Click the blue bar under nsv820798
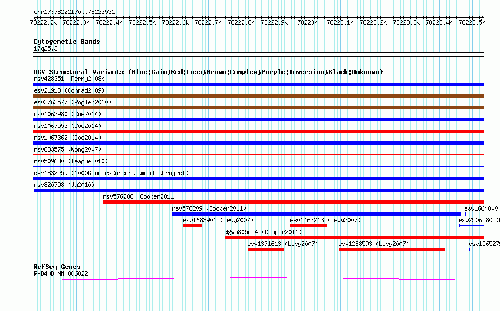 coord(258,190)
